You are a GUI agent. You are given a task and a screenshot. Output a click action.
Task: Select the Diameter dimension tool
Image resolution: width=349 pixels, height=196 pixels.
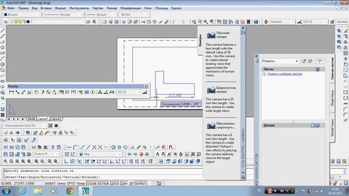coord(49,92)
